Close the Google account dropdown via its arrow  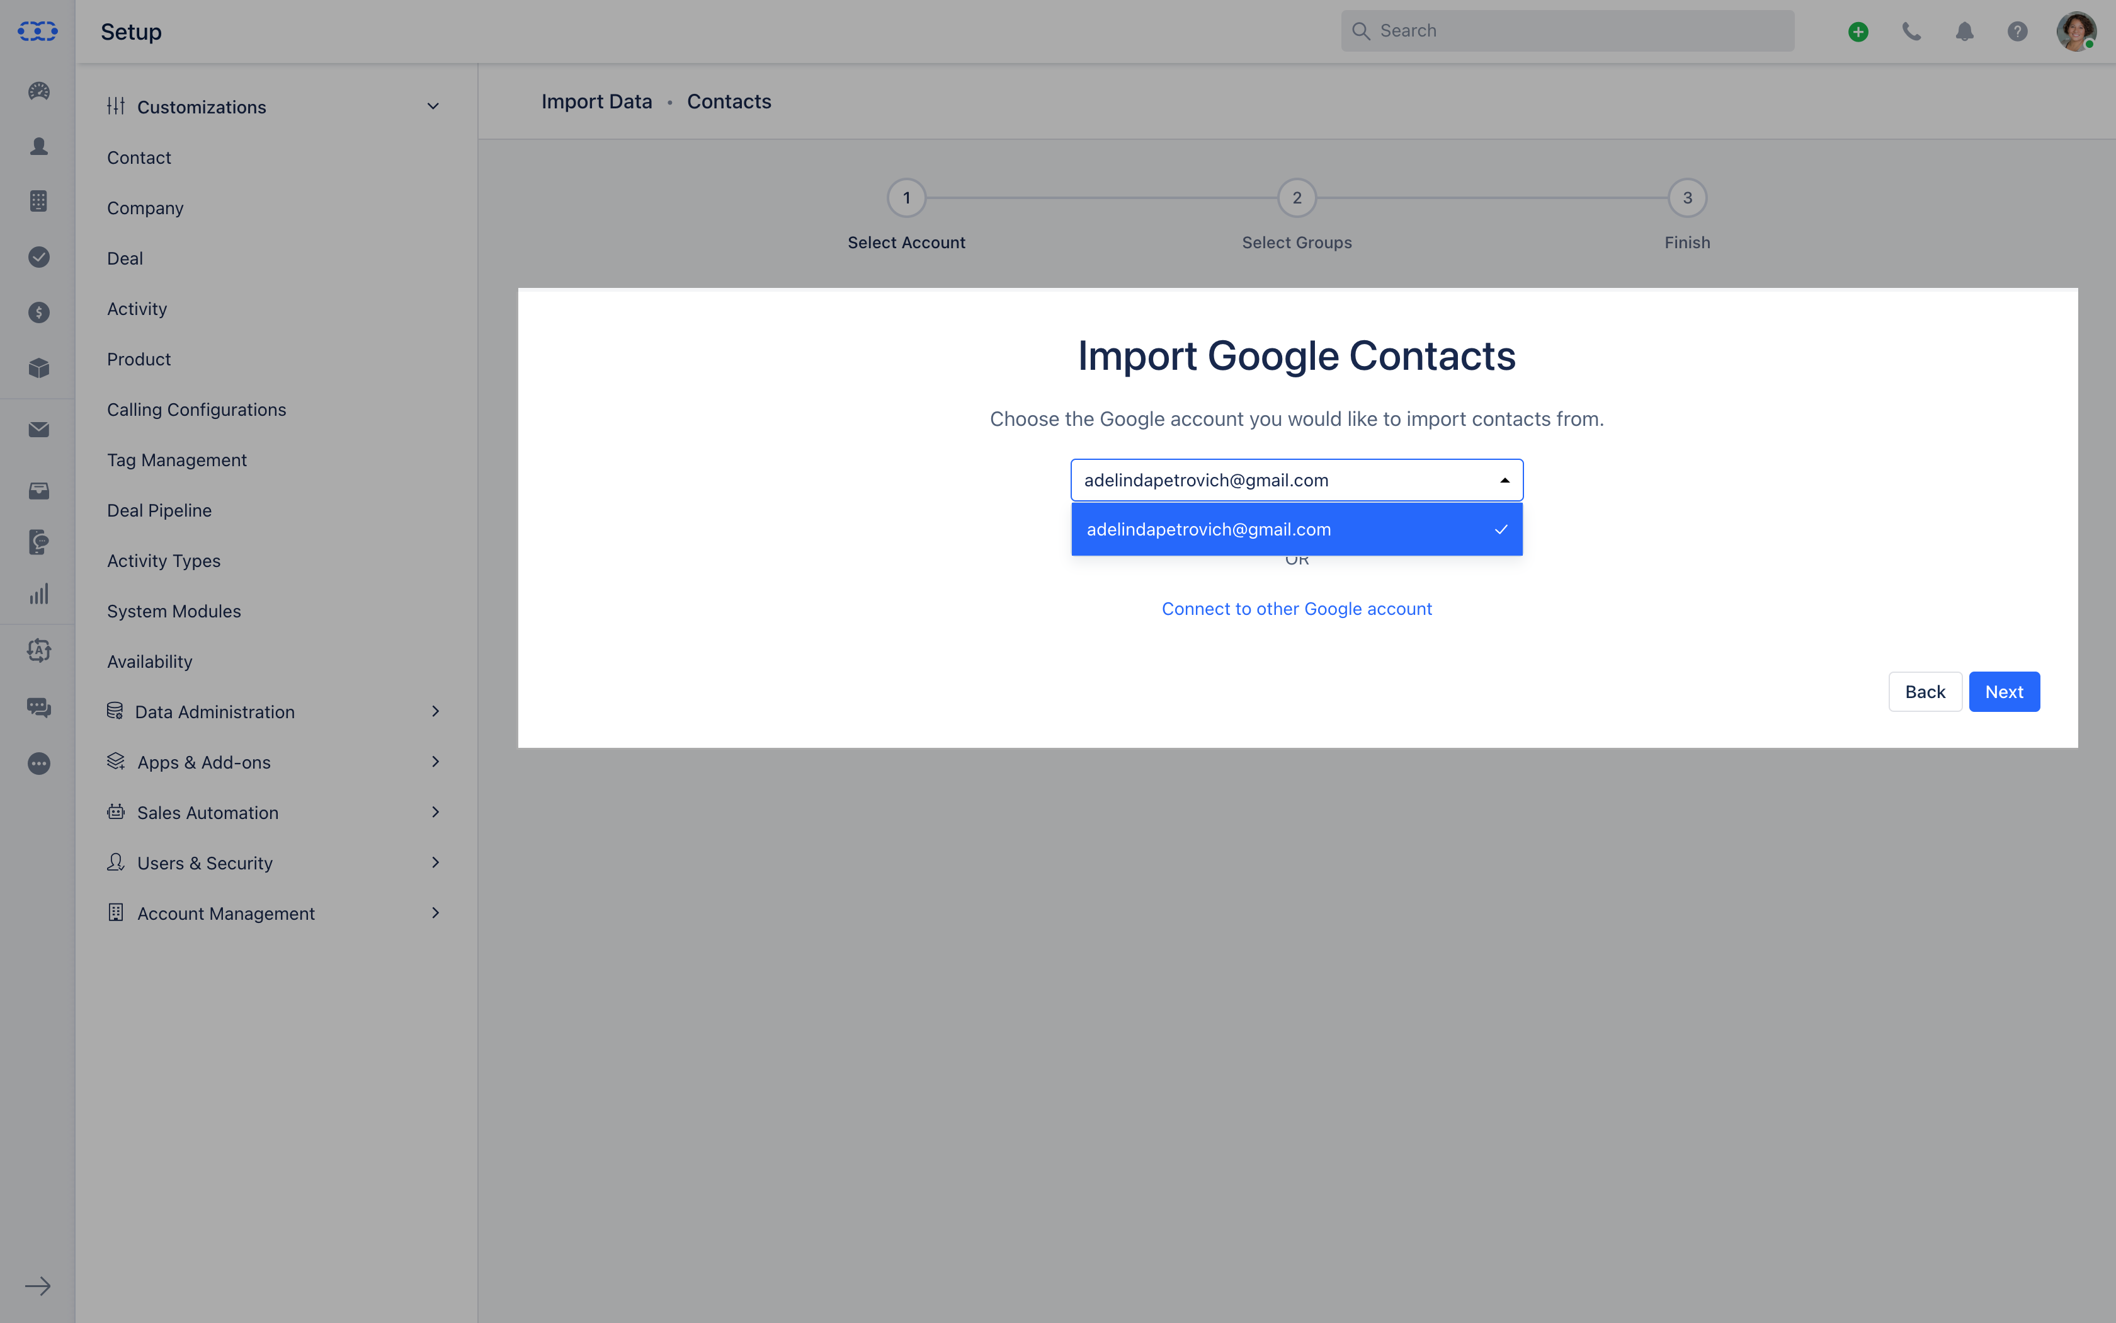1504,480
